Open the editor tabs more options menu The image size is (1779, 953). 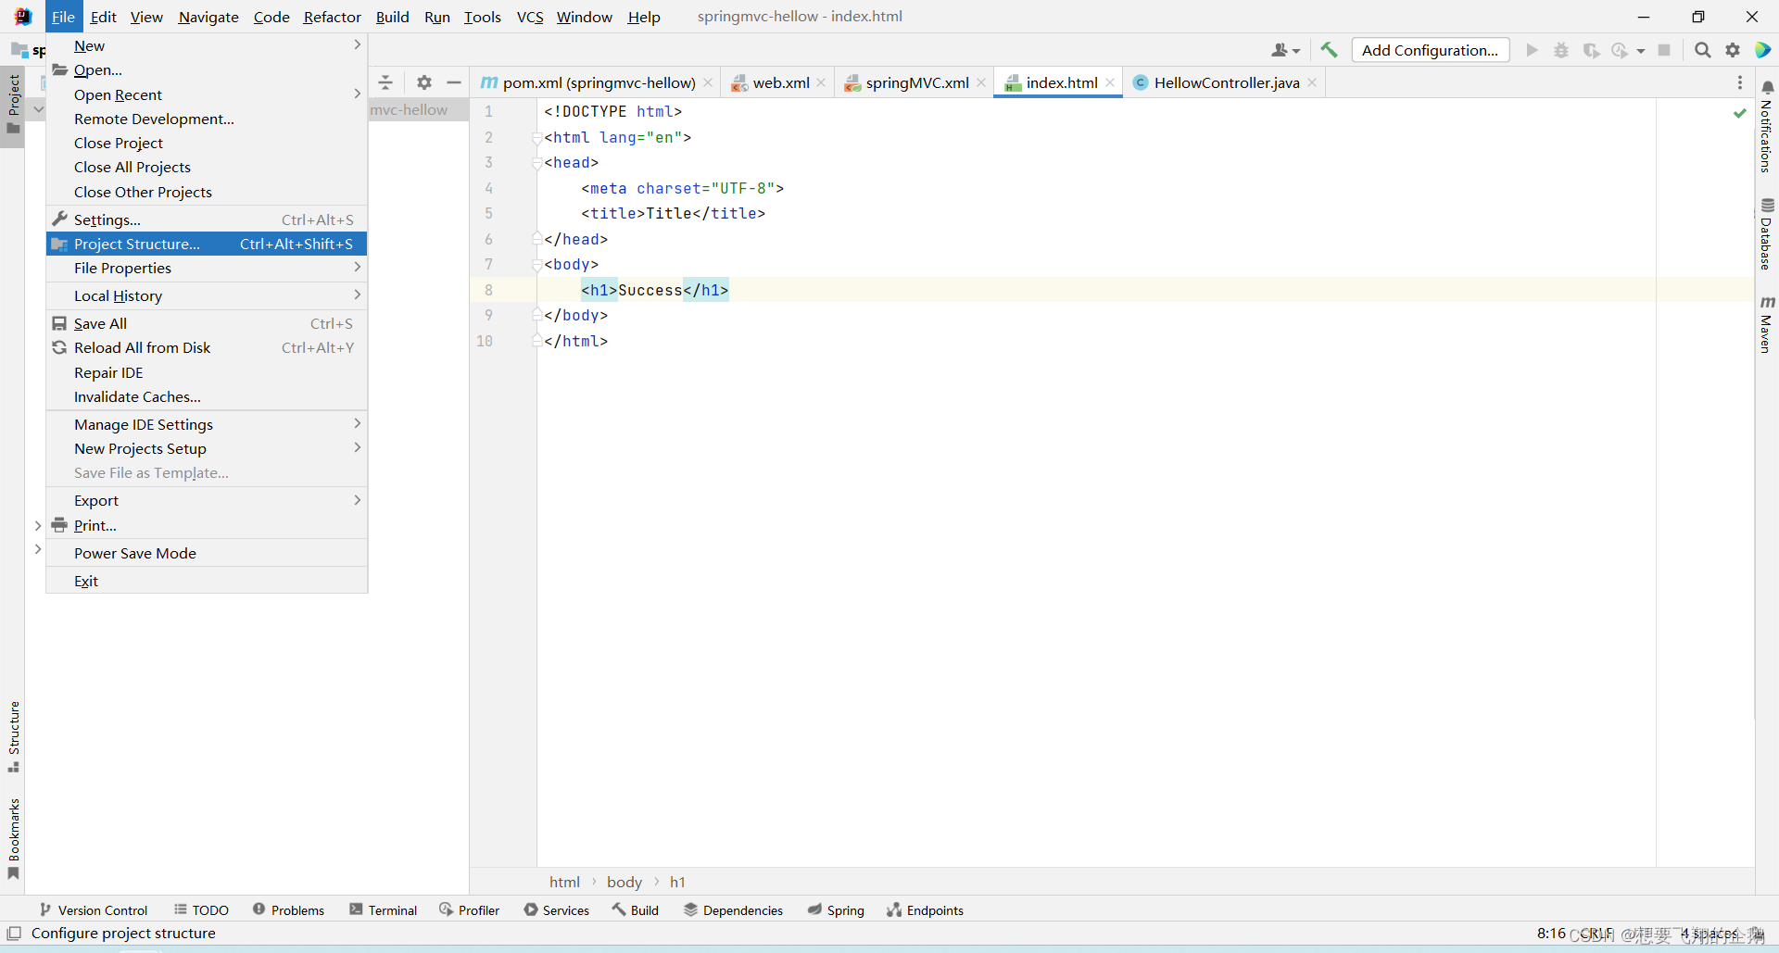click(1739, 82)
